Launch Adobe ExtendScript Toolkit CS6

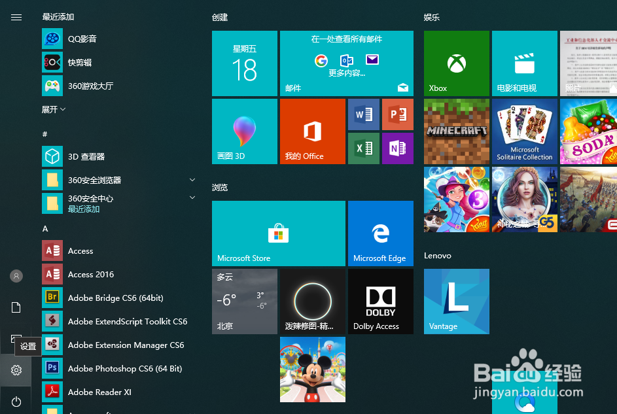118,322
